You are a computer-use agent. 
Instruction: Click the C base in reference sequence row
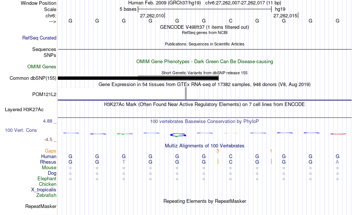click(230, 21)
